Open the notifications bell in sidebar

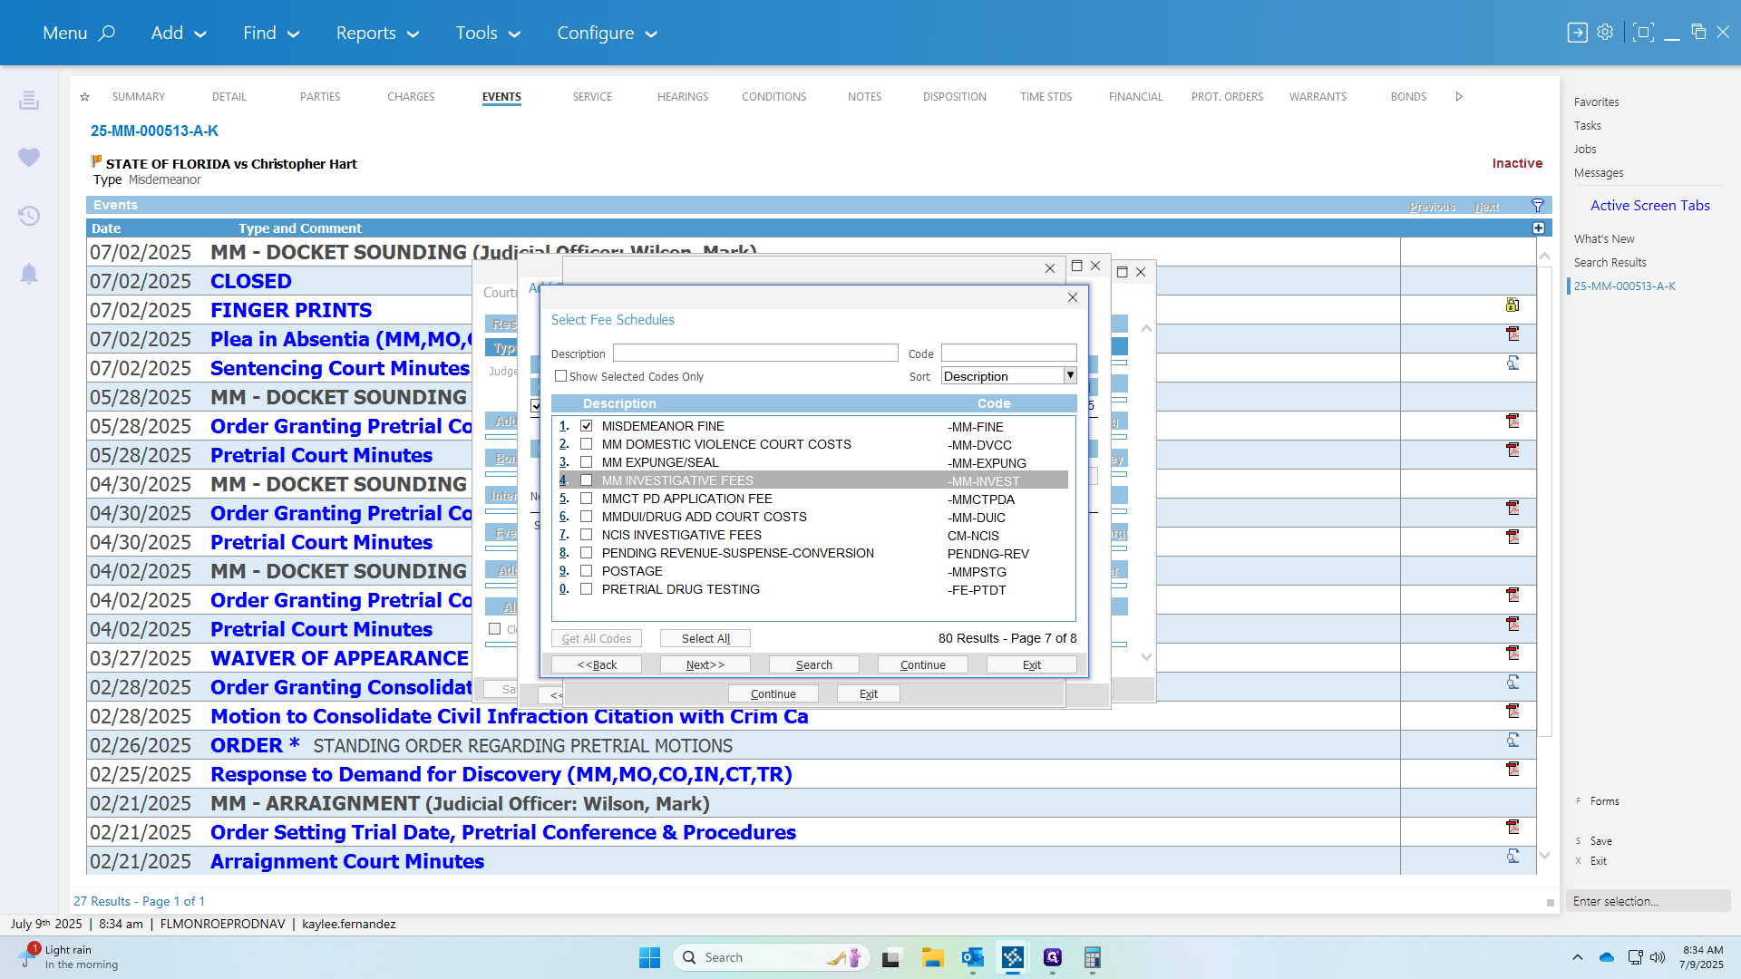29,274
